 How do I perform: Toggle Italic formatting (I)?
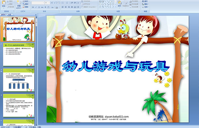tap(36, 7)
